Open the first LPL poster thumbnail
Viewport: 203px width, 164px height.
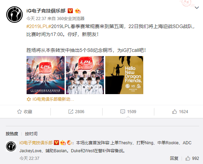[46, 75]
